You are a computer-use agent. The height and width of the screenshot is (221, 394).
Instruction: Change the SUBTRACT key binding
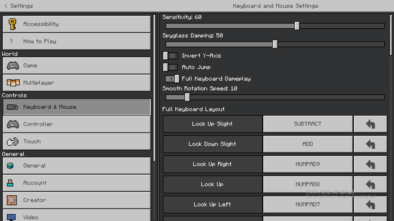308,124
